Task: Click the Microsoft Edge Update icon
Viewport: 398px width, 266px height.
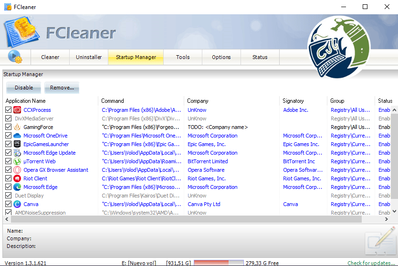Action: pos(17,153)
